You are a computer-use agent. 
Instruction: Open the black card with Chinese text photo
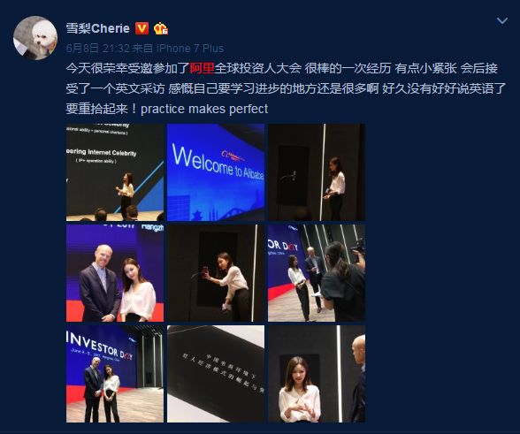[216, 374]
